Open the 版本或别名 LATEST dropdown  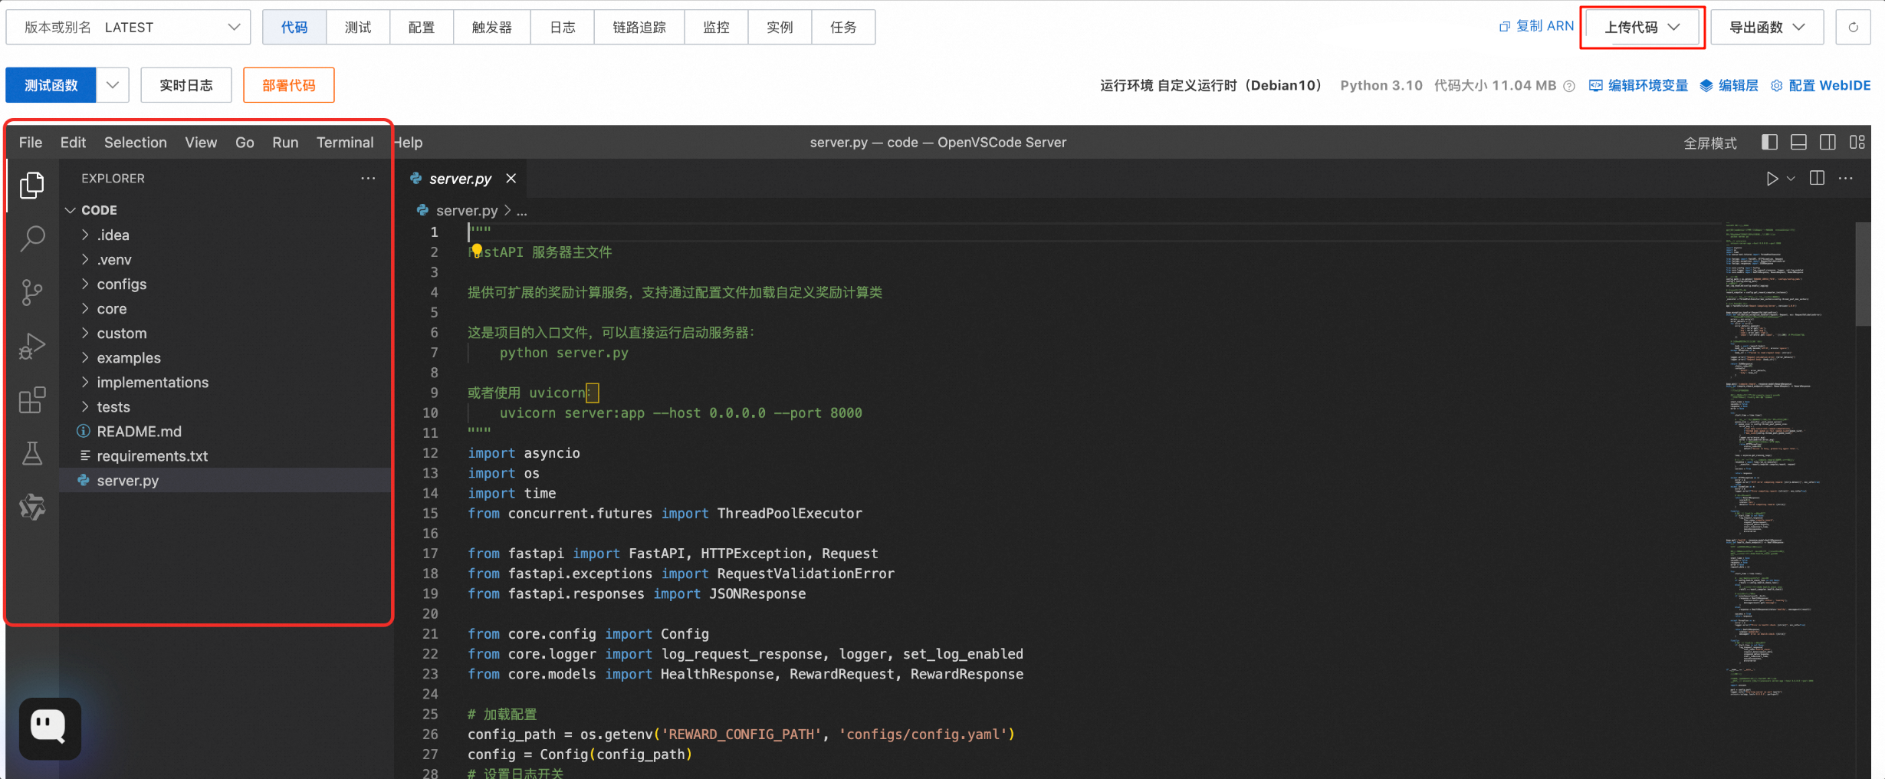[x=128, y=28]
